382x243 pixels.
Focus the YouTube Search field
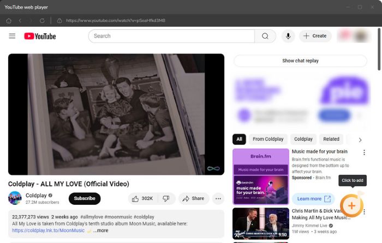tap(171, 36)
